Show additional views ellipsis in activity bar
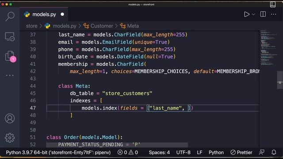This screenshot has width=283, height=159. coord(10,76)
